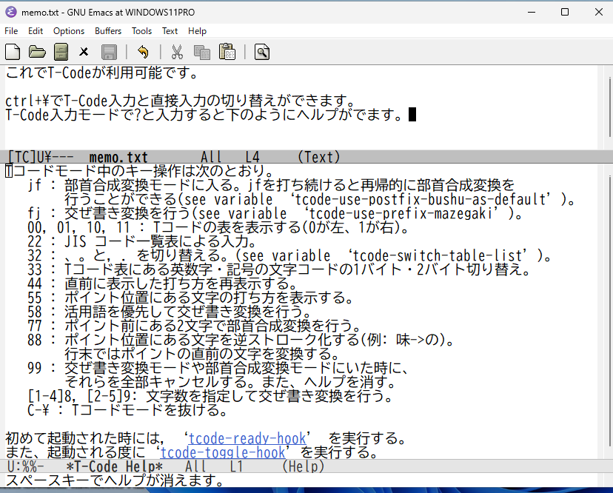The height and width of the screenshot is (493, 613).
Task: Click the Paste clipboard icon
Action: pyautogui.click(x=227, y=52)
